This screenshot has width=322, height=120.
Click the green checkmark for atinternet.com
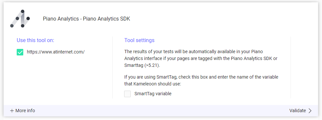point(20,52)
